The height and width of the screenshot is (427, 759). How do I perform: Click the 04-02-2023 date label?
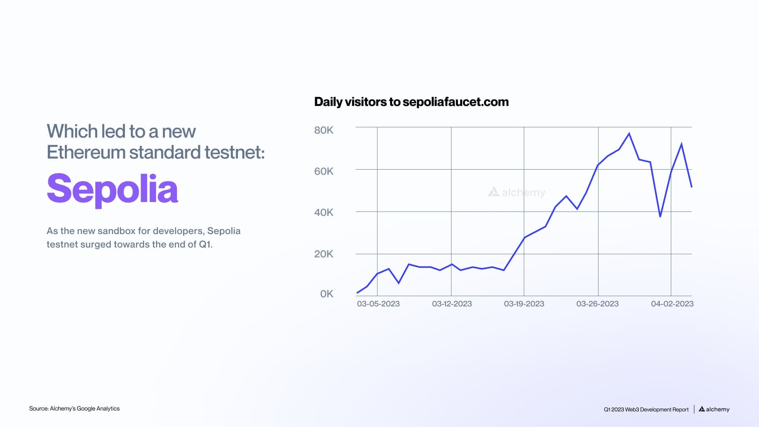[672, 304]
